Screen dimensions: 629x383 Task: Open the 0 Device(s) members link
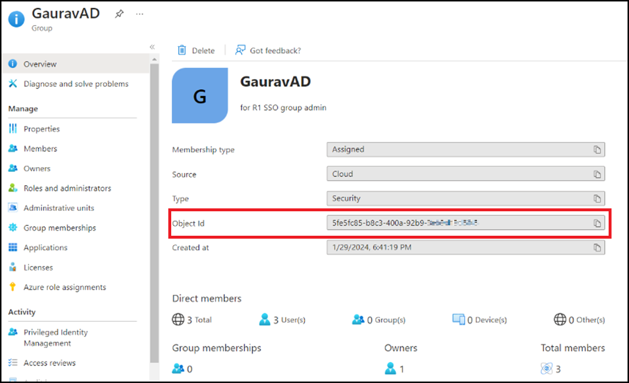(479, 320)
